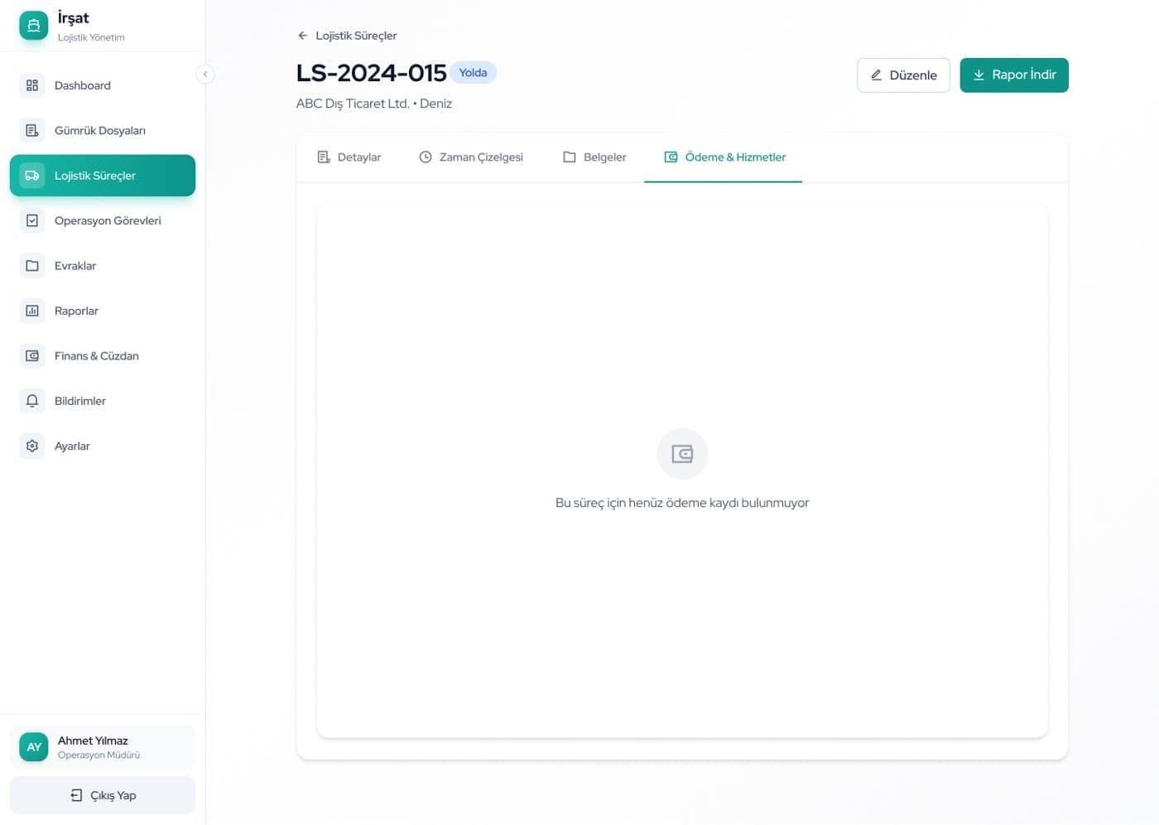Switch to the Belgeler tab
Viewport: 1159px width, 825px height.
pos(594,157)
